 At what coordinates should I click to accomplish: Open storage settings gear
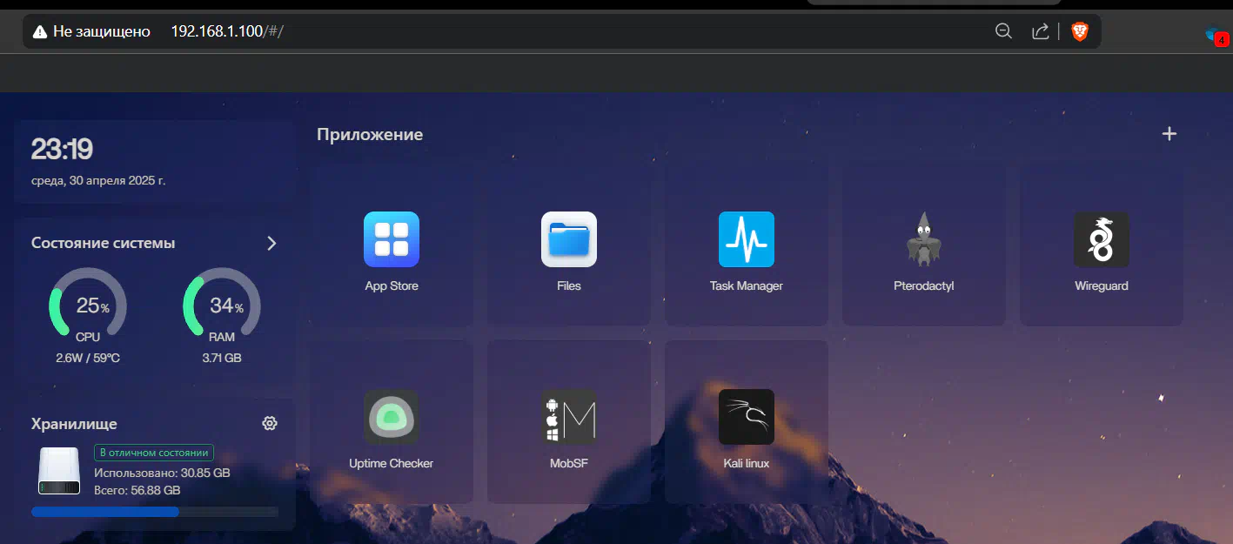pyautogui.click(x=270, y=423)
